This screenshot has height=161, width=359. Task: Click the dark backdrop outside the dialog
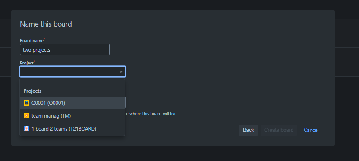(179, 153)
